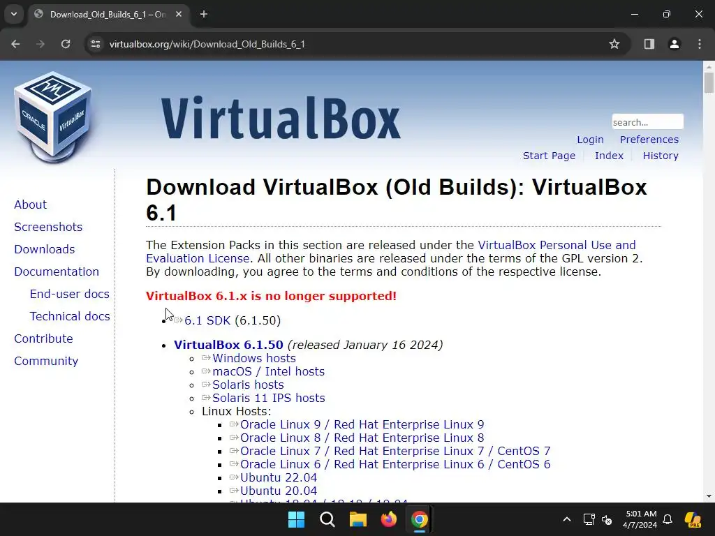Select the Download_Old_Builds_6_1 tab
The image size is (715, 536).
(x=108, y=15)
